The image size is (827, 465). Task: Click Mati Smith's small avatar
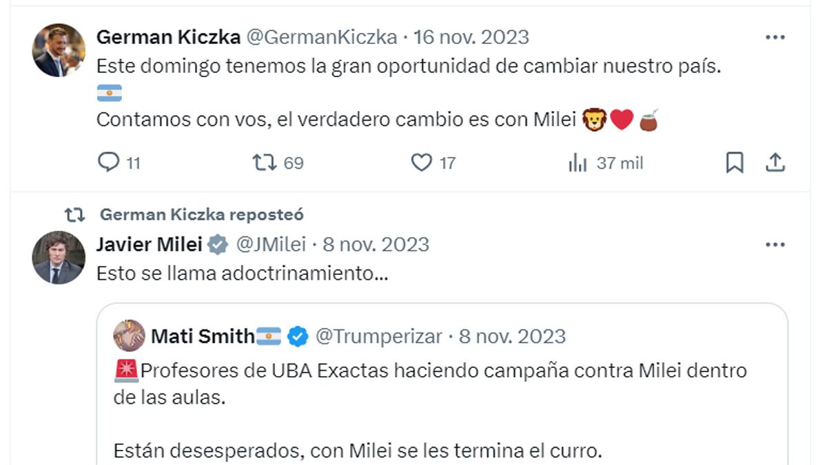click(x=129, y=336)
